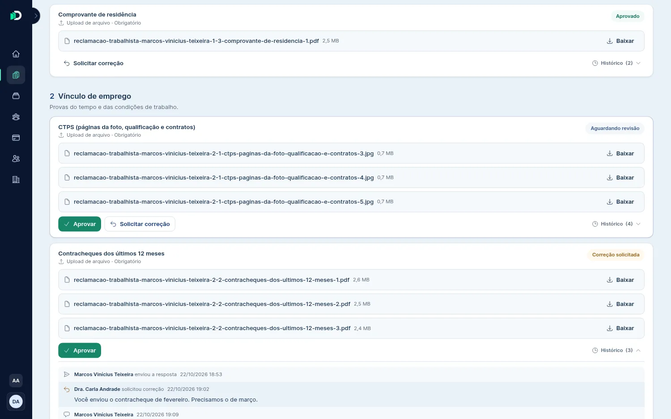Viewport: 671px width, 419px height.
Task: Click contracheques 12-meses-2.pdf file name
Action: pyautogui.click(x=212, y=304)
